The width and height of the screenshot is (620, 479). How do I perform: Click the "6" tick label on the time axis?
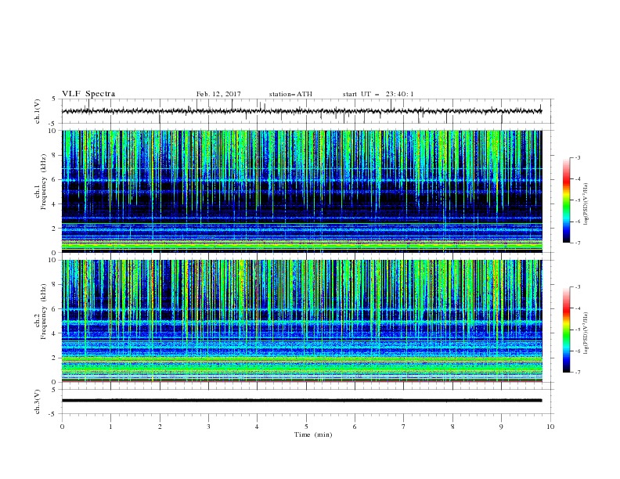pos(355,427)
